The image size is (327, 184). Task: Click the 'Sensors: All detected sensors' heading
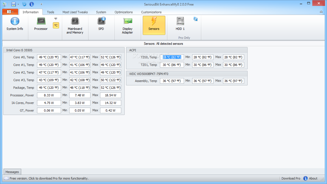(163, 44)
